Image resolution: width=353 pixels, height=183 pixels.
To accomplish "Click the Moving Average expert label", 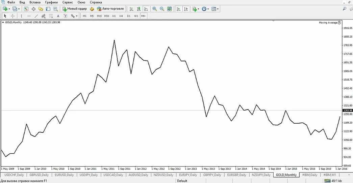I will 330,23.
